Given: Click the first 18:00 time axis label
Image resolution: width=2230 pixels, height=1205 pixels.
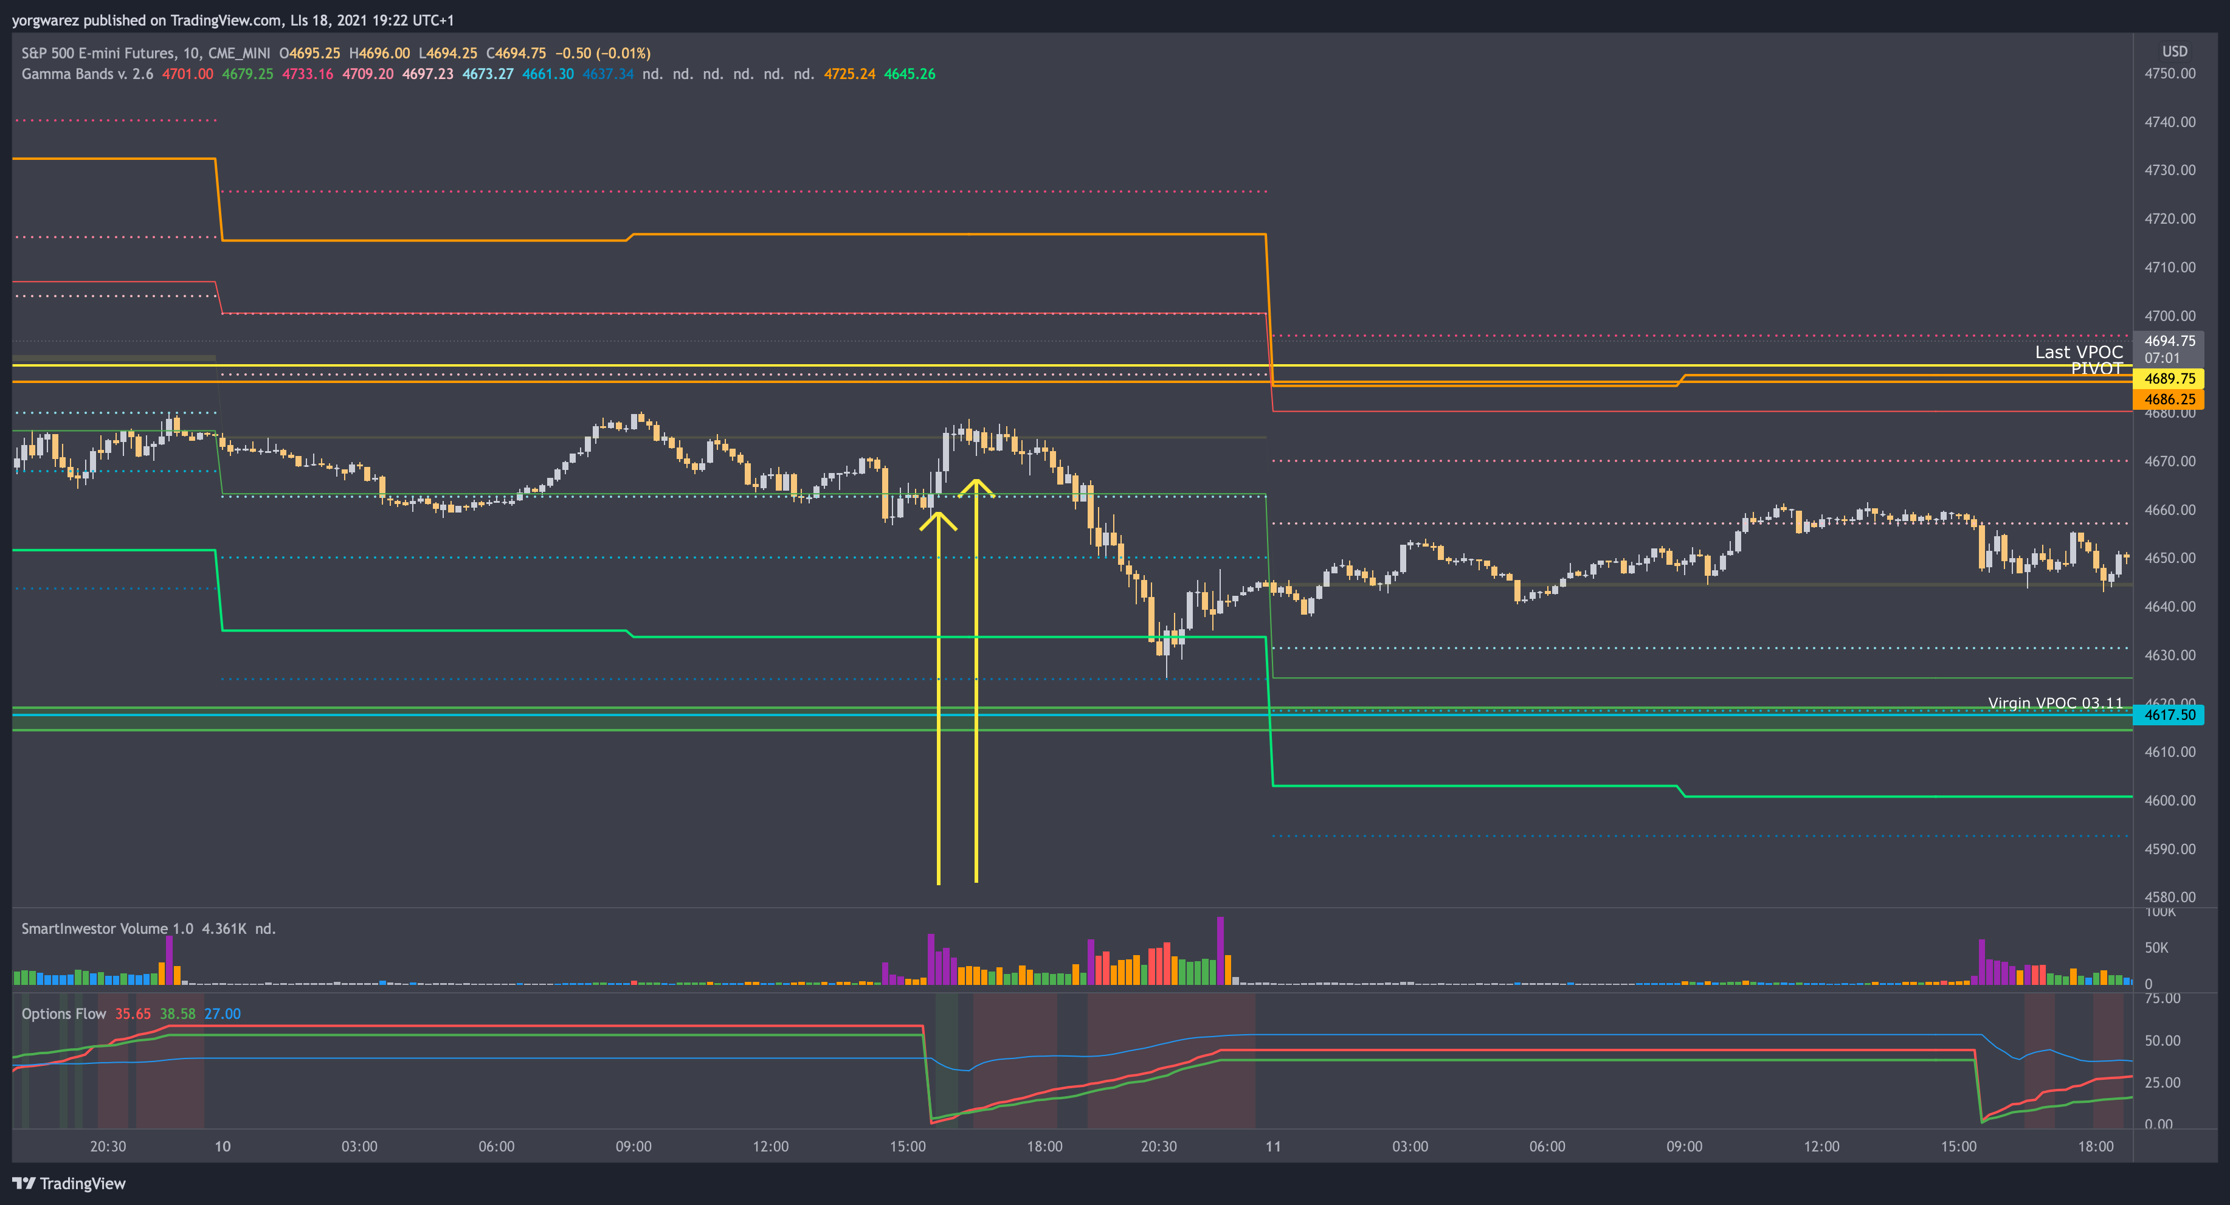Looking at the screenshot, I should pyautogui.click(x=1044, y=1146).
